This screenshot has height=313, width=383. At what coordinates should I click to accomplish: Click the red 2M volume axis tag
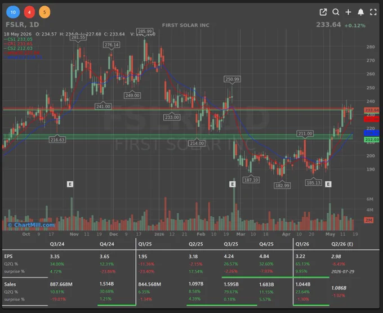click(368, 220)
